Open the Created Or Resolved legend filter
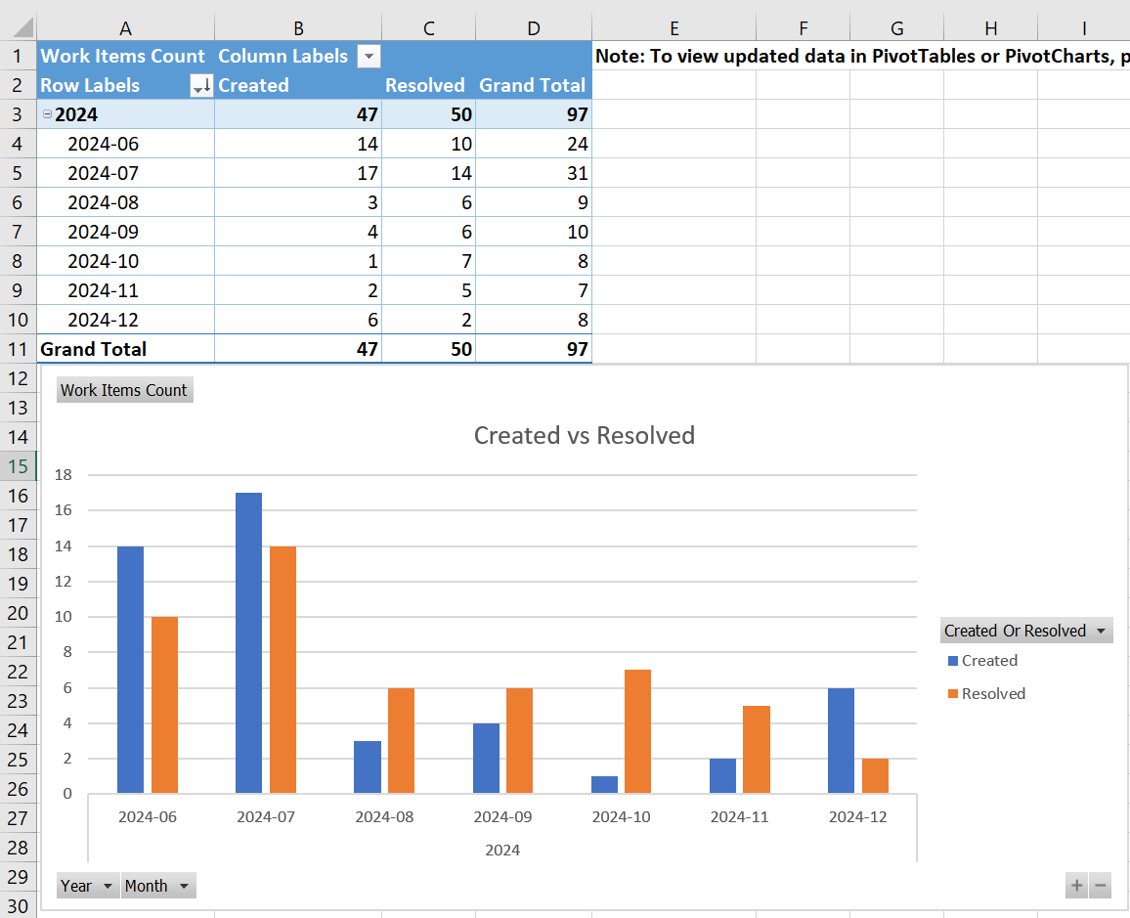The width and height of the screenshot is (1130, 918). 1102,630
